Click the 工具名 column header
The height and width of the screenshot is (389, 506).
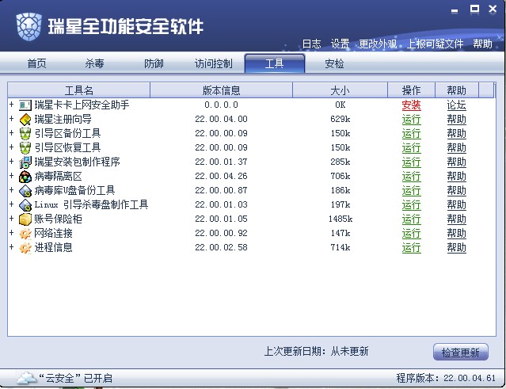coord(78,90)
